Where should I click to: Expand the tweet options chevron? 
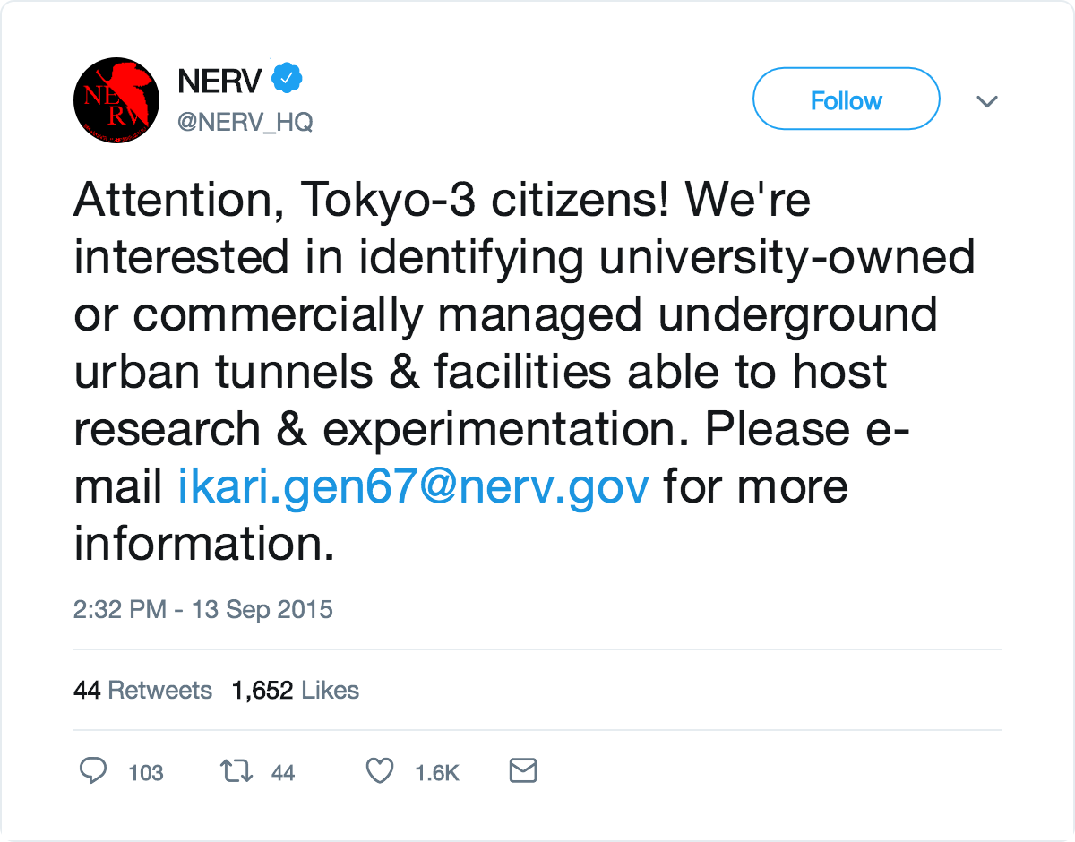[x=986, y=101]
